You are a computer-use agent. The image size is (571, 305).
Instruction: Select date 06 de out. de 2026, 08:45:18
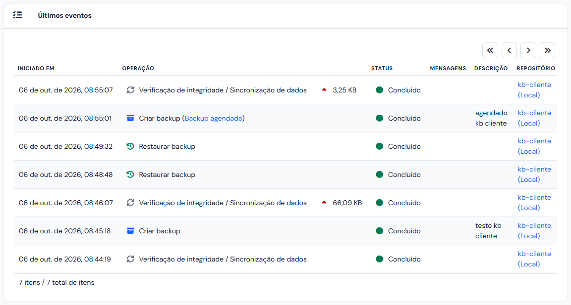click(65, 231)
